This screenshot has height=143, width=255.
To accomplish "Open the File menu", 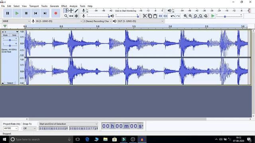I will (3, 6).
